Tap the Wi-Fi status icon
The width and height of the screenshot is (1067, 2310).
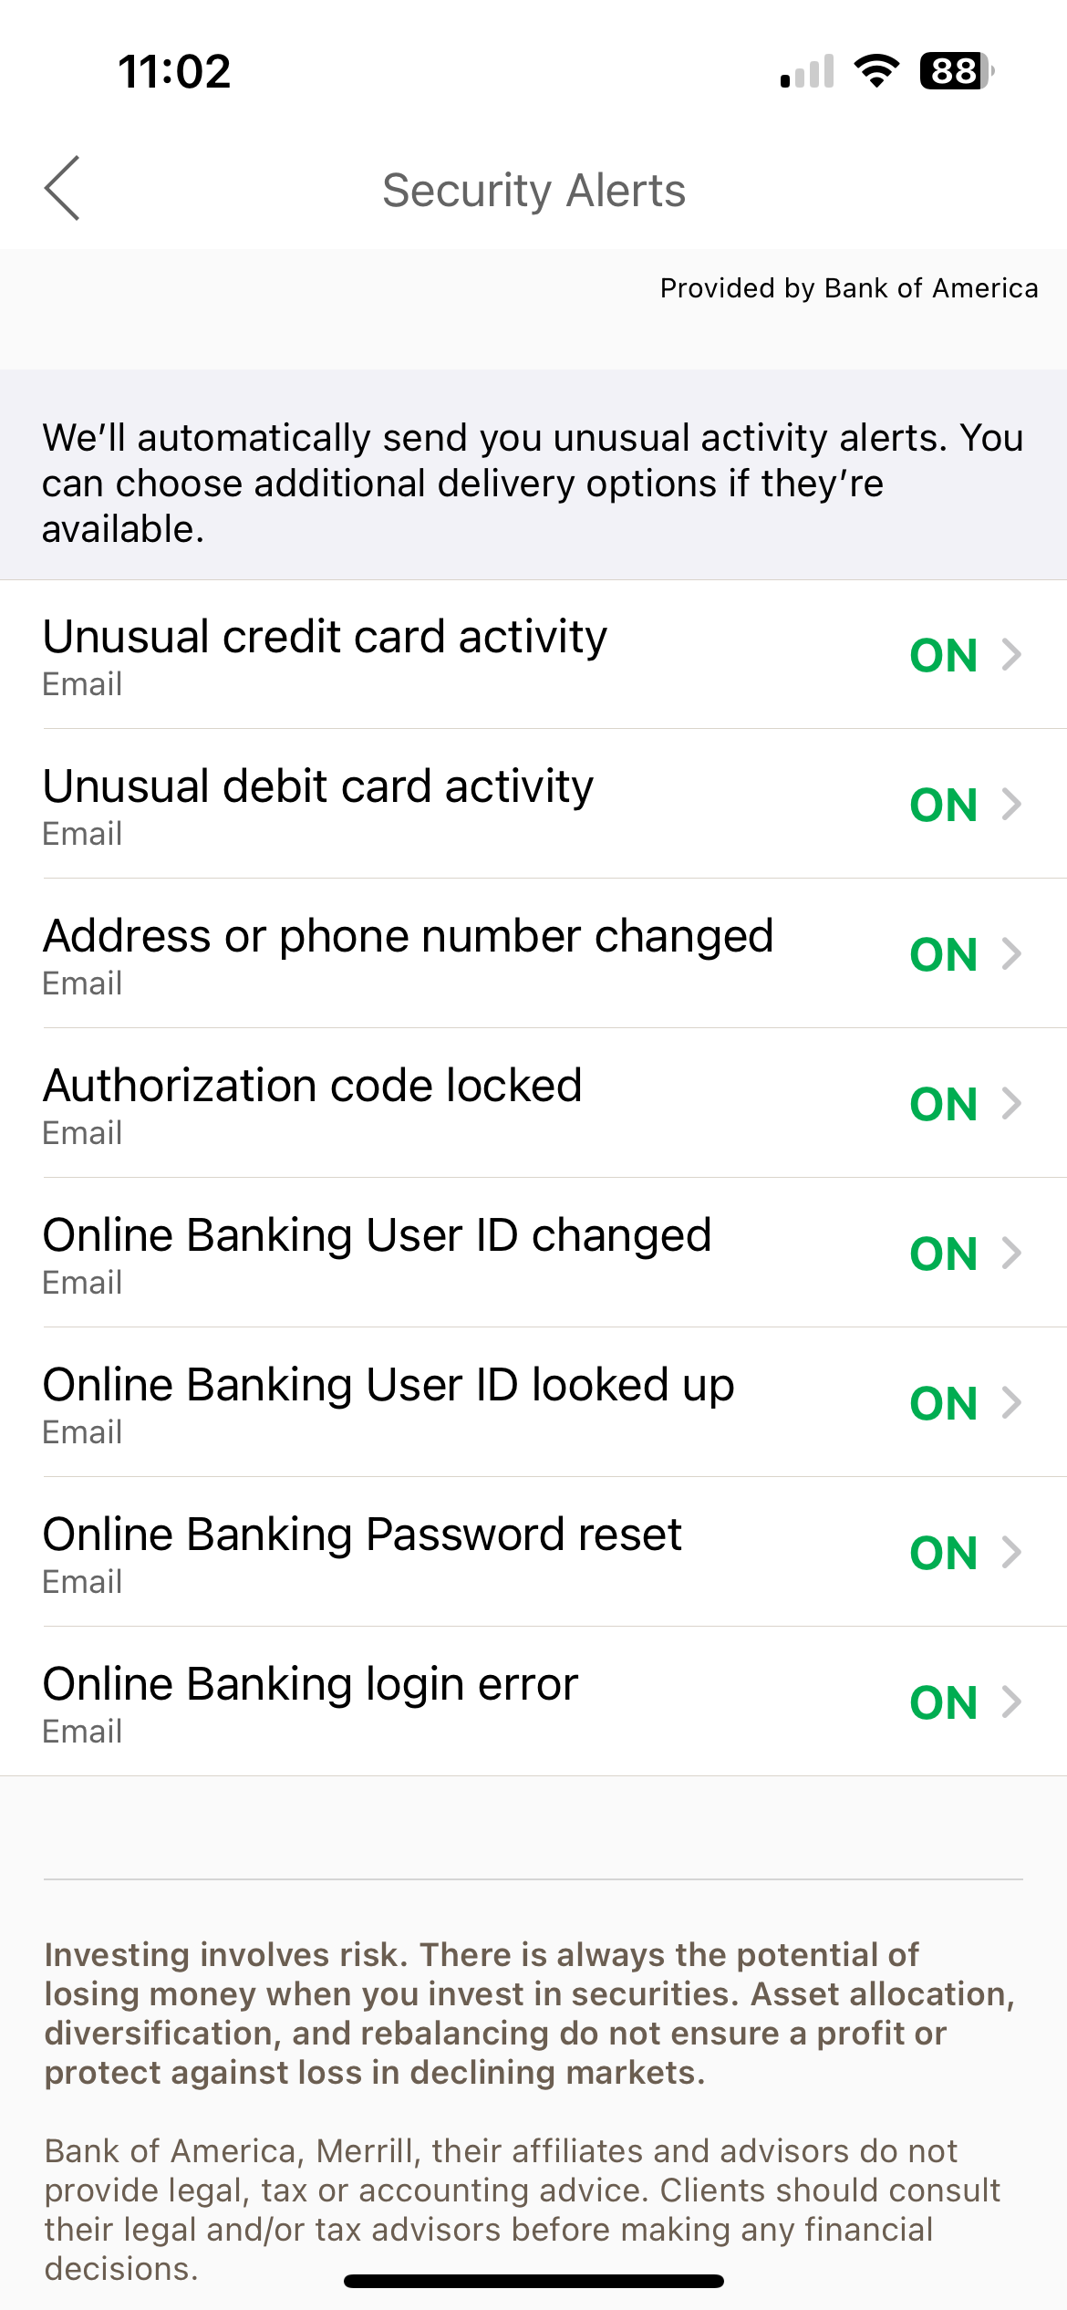coord(876,70)
